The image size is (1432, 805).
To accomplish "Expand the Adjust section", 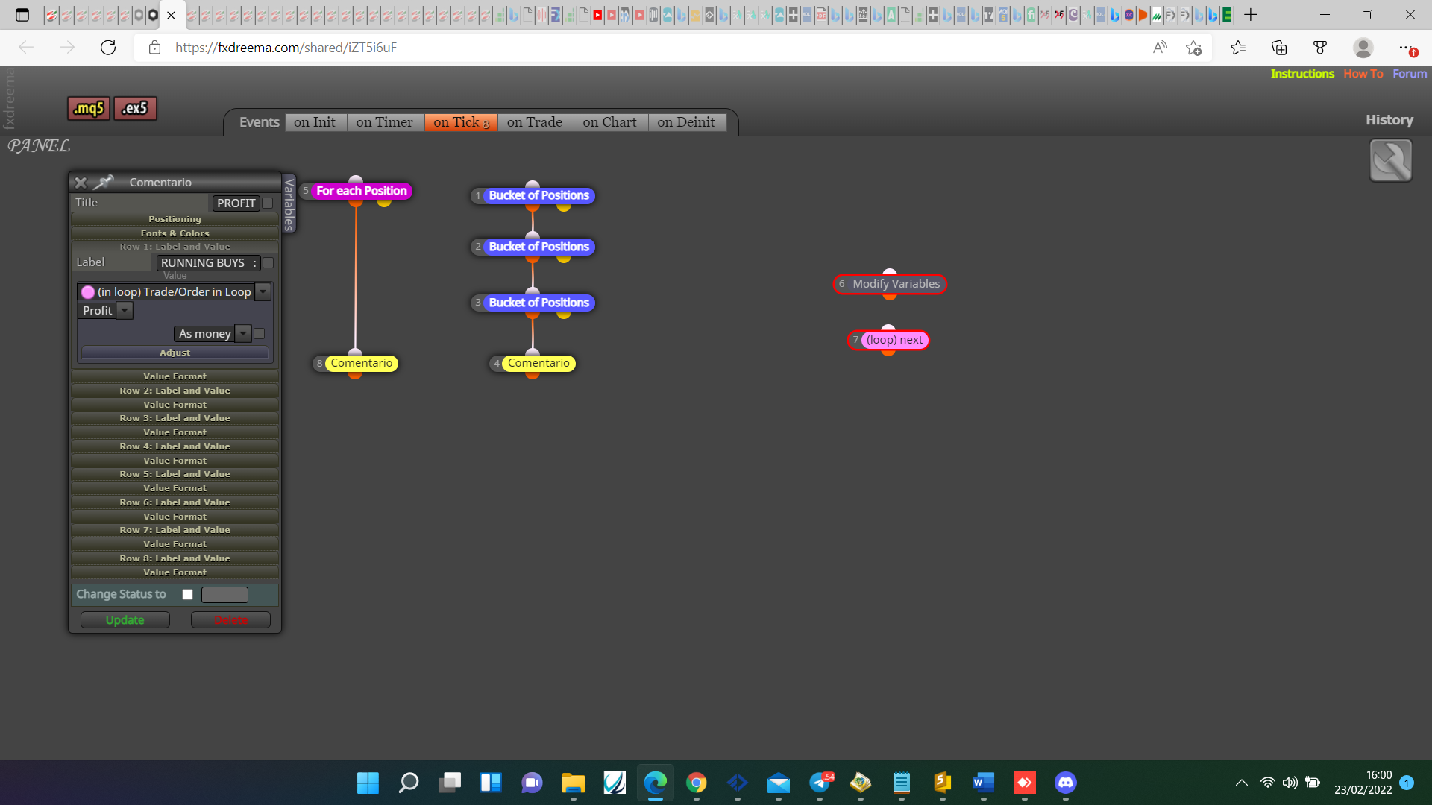I will coord(175,353).
